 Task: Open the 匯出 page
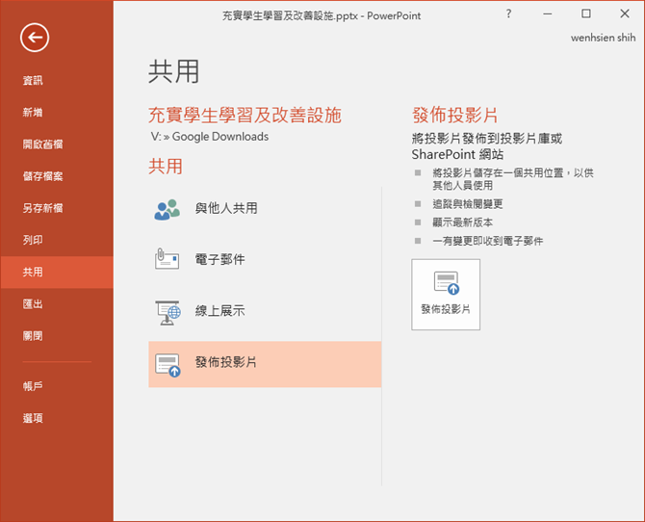tap(33, 304)
